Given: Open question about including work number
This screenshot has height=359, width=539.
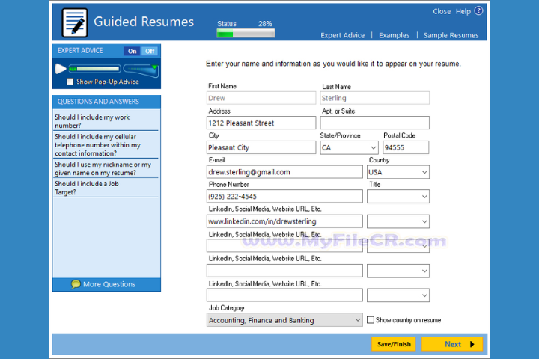Looking at the screenshot, I should click(106, 121).
